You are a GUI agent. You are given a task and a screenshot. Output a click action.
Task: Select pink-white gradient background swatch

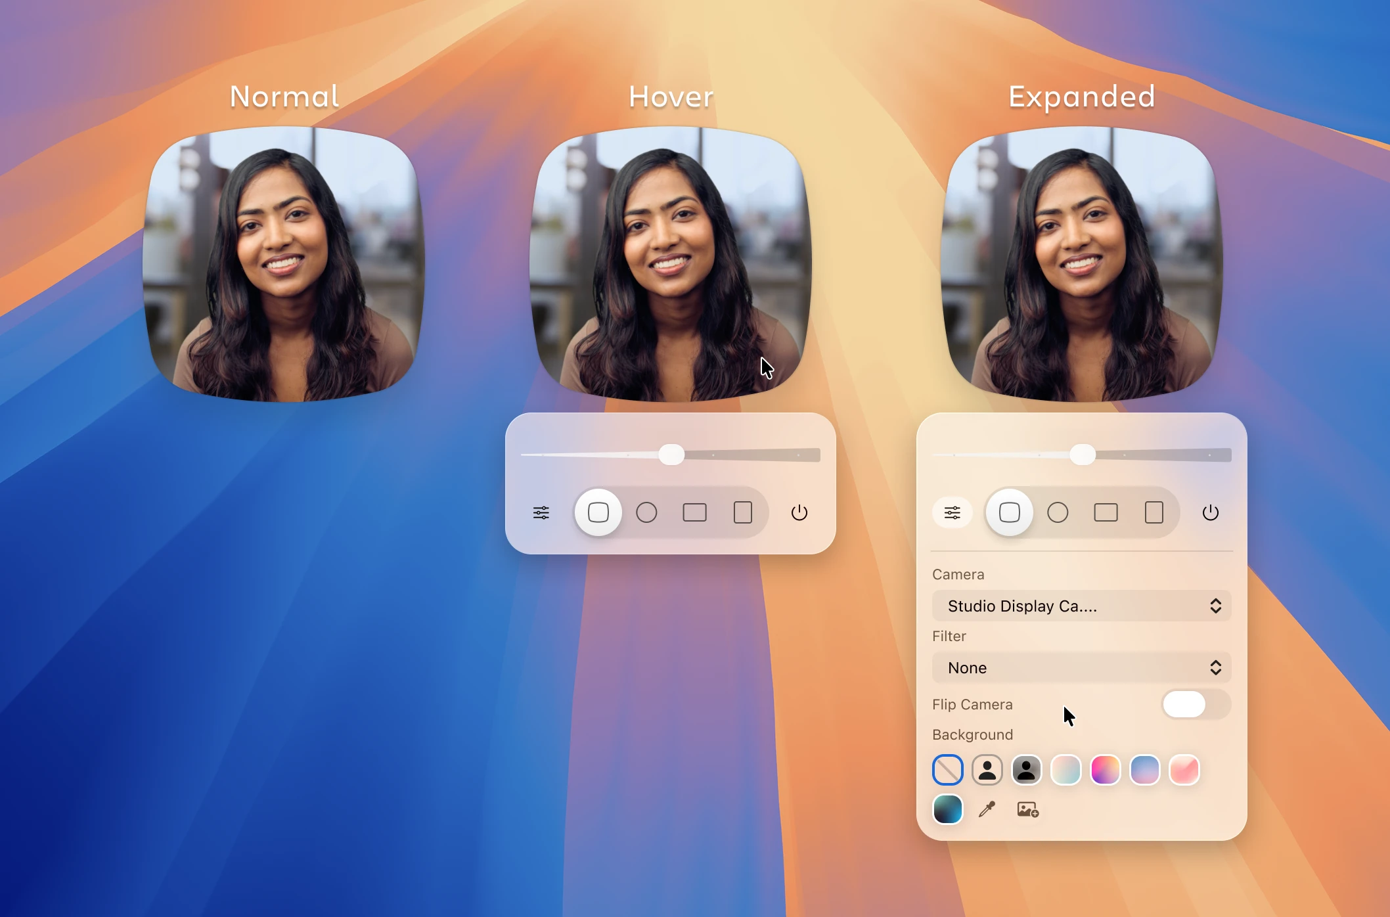(x=1184, y=770)
